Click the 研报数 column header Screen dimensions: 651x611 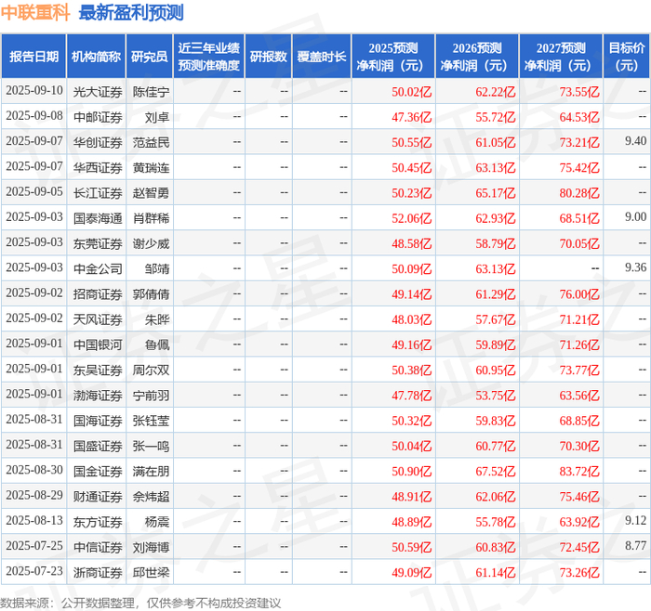pyautogui.click(x=268, y=57)
